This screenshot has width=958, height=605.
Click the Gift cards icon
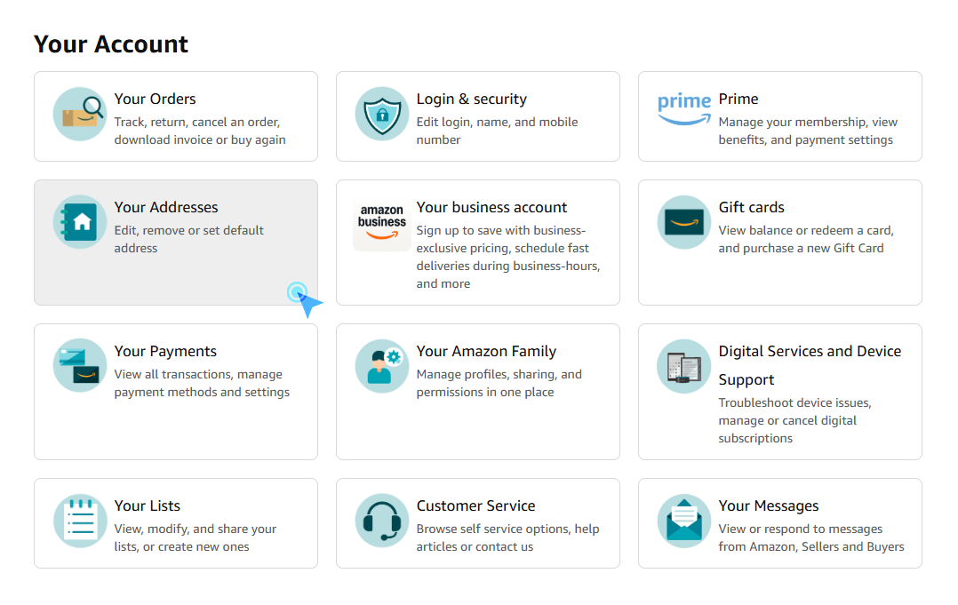684,221
